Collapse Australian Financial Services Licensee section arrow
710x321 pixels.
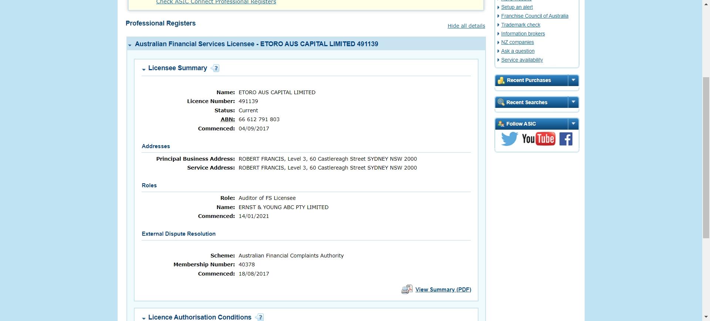pos(130,45)
